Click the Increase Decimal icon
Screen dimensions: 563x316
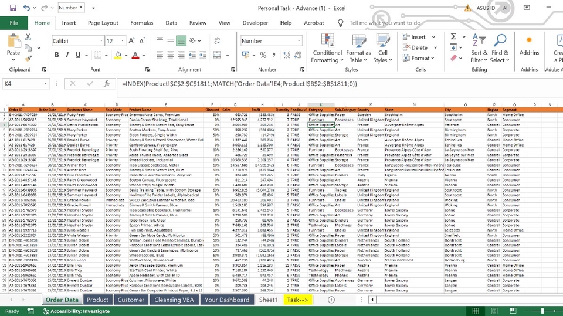tap(287, 55)
